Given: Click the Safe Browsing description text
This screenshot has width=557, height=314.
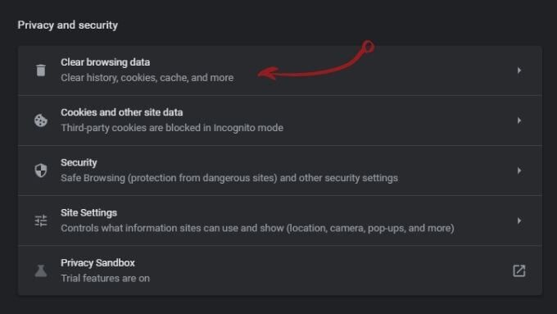Looking at the screenshot, I should [x=229, y=178].
